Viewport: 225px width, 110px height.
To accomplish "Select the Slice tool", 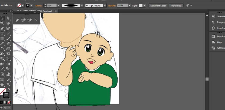I will [8, 79].
